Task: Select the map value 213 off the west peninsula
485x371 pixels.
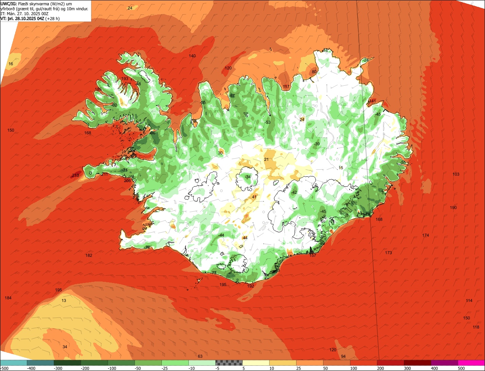Action: click(x=75, y=175)
